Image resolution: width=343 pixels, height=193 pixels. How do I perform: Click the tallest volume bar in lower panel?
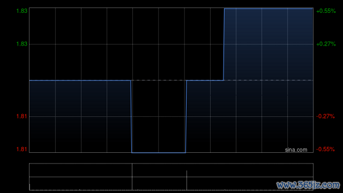[132, 177]
